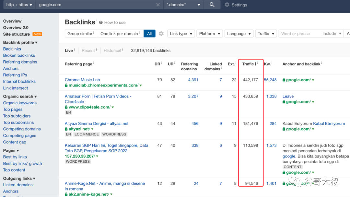Collapse the Outgoing links section
This screenshot has width=350, height=197.
point(19,179)
